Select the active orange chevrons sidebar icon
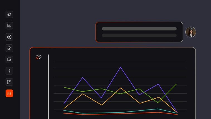The width and height of the screenshot is (211, 119). (9, 93)
